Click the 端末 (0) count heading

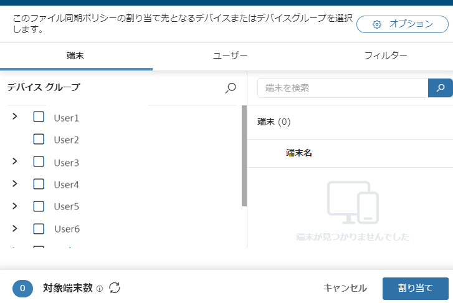274,122
